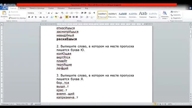Image resolution: width=192 pixels, height=108 pixels.
Task: Click the Copy (Копировать) icon
Action: pyautogui.click(x=9, y=15)
